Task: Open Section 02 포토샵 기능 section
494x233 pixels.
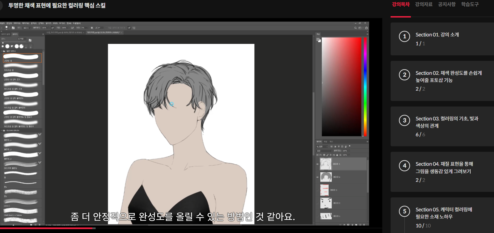Action: coord(442,81)
